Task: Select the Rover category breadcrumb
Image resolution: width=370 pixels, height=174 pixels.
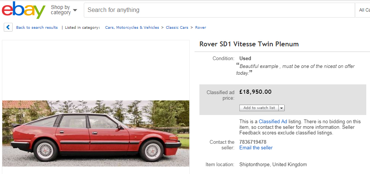Action: pyautogui.click(x=201, y=28)
